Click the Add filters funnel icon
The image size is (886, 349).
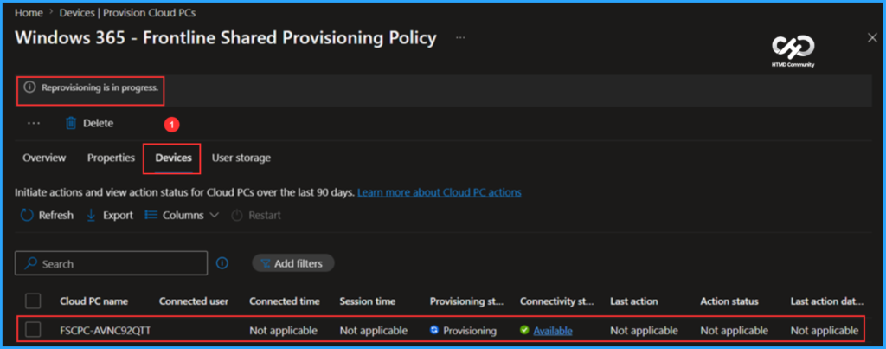coord(265,263)
